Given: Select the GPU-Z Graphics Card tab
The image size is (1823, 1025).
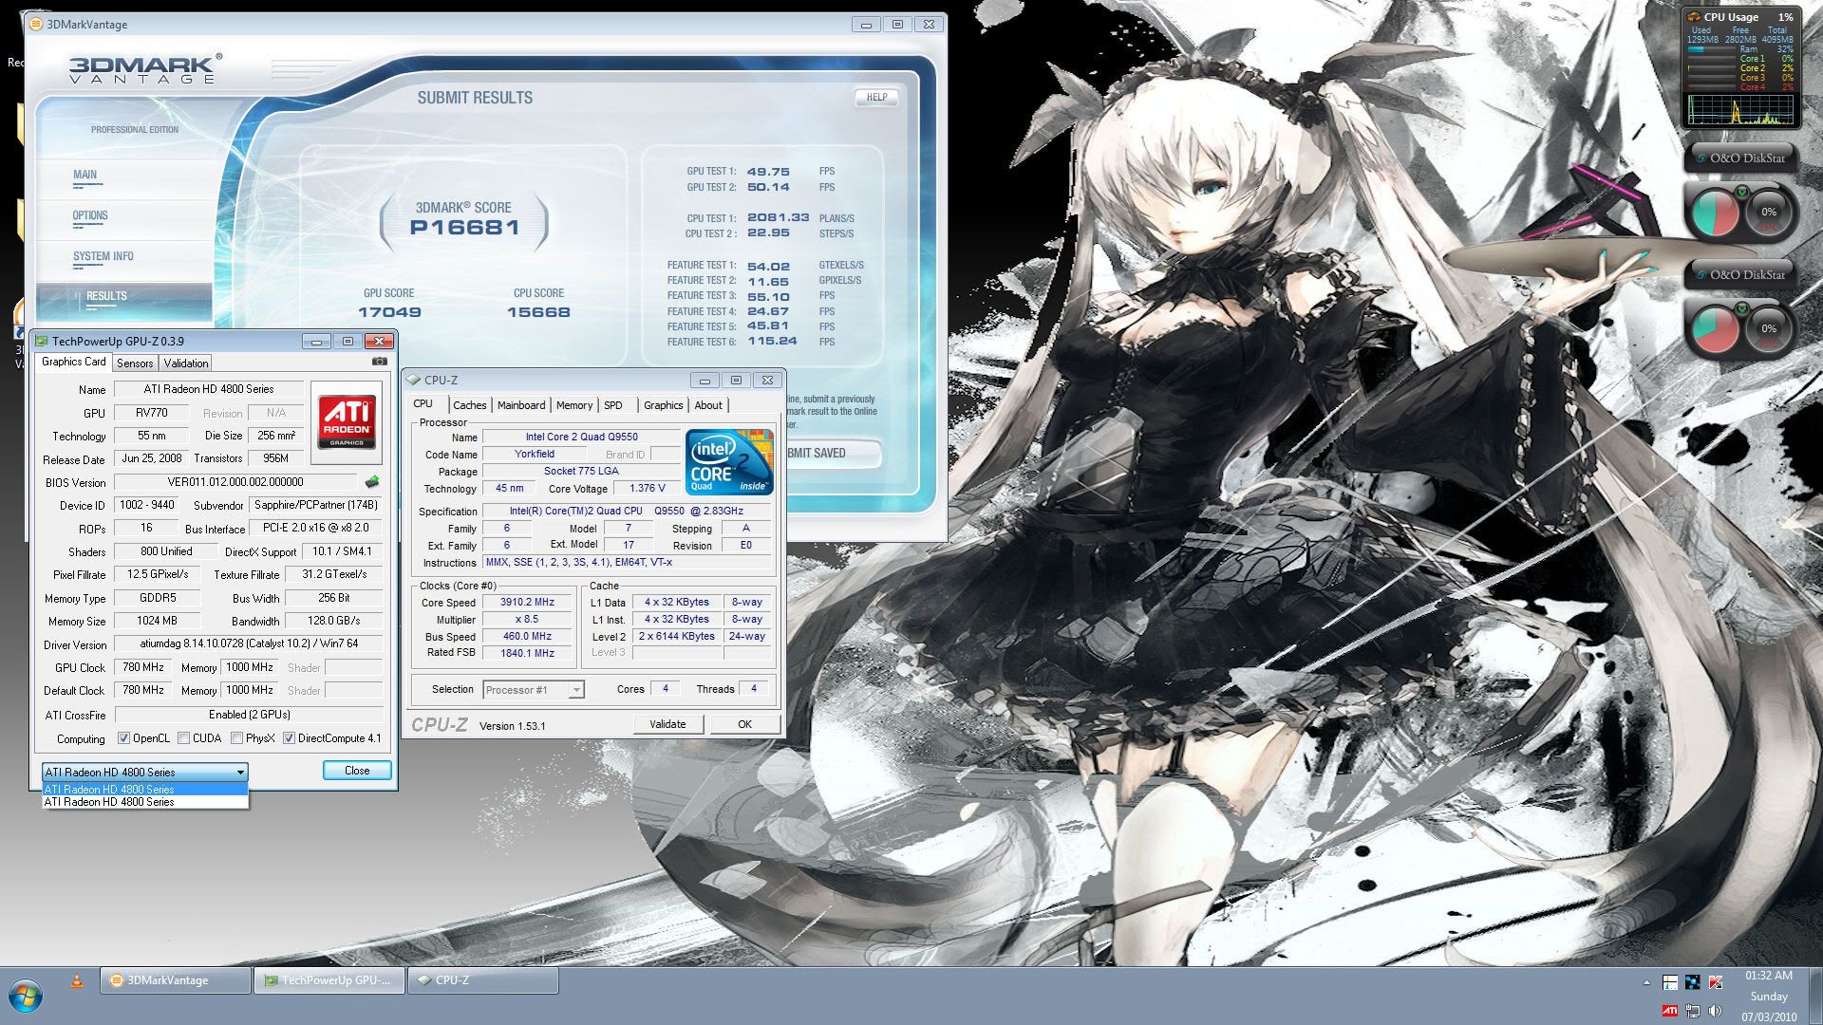Looking at the screenshot, I should click(x=74, y=362).
